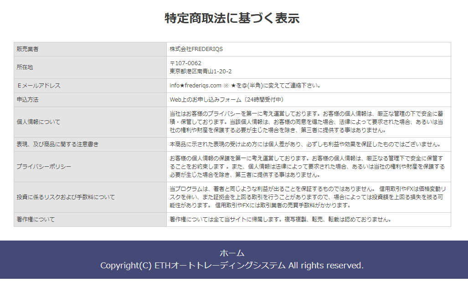Click the page title 特定商取引法に基づく表示

pyautogui.click(x=234, y=19)
